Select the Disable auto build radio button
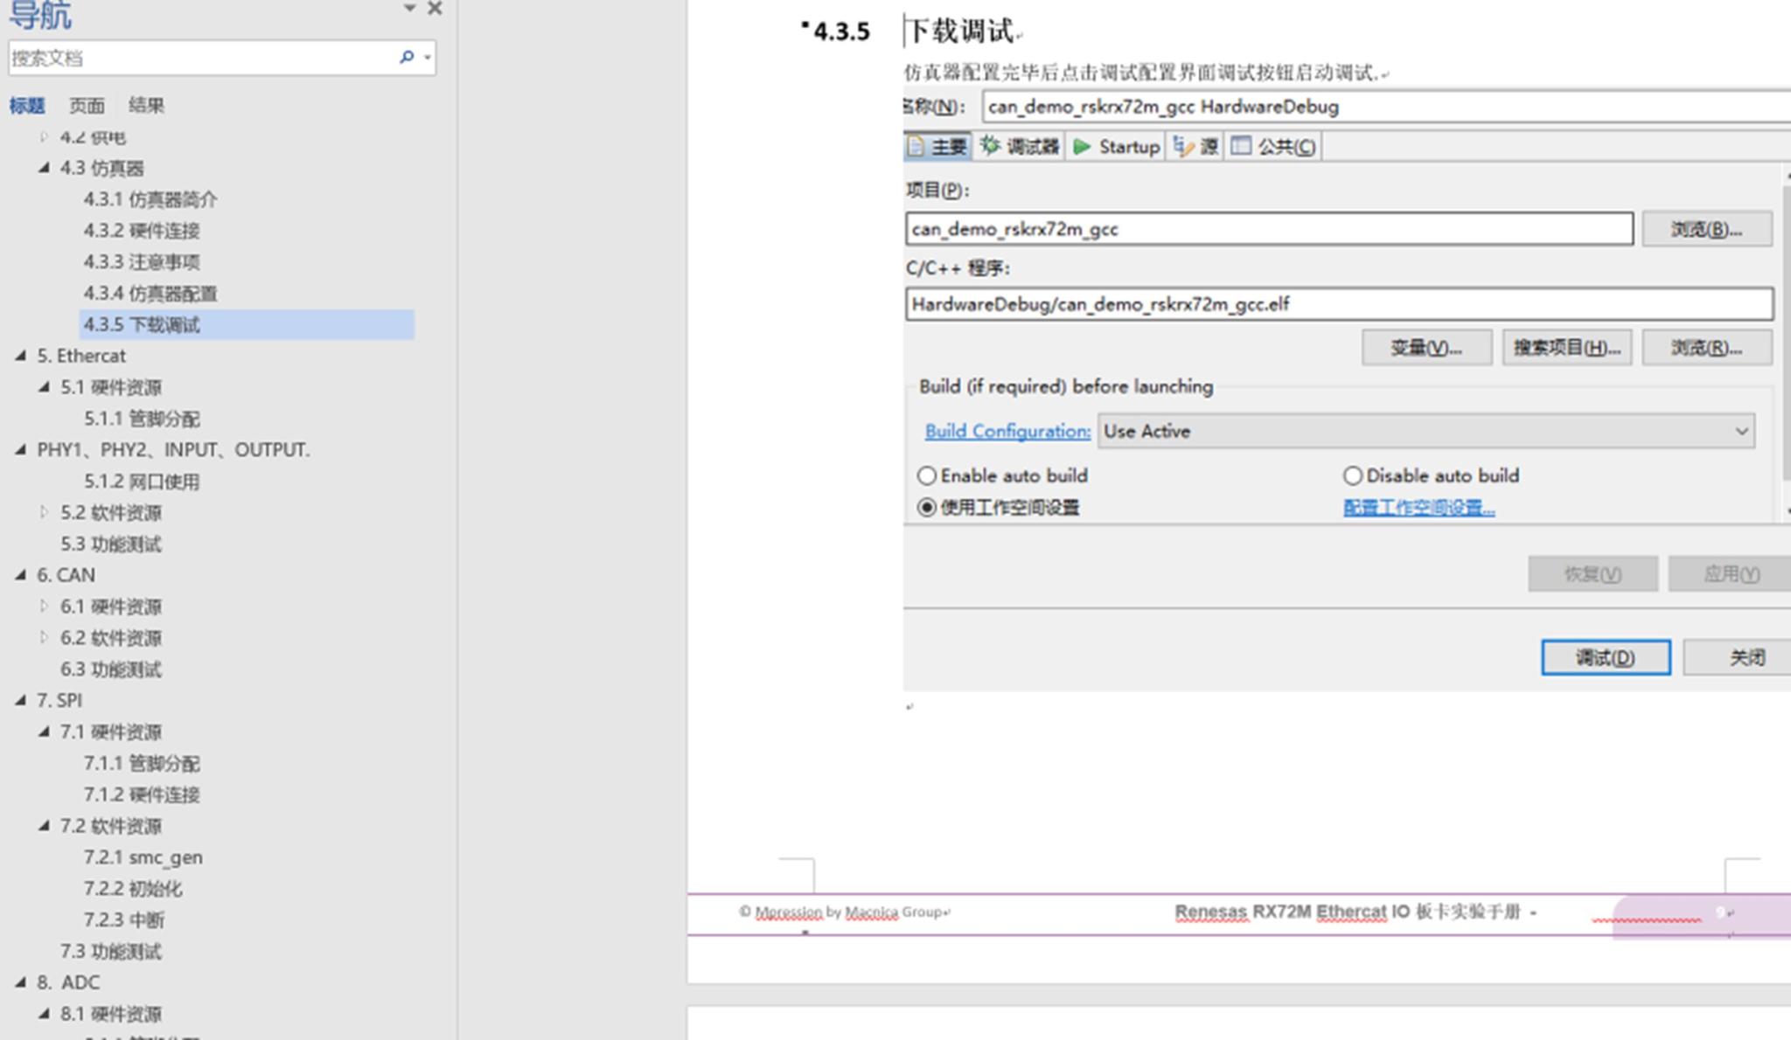The width and height of the screenshot is (1791, 1040). 1353,475
